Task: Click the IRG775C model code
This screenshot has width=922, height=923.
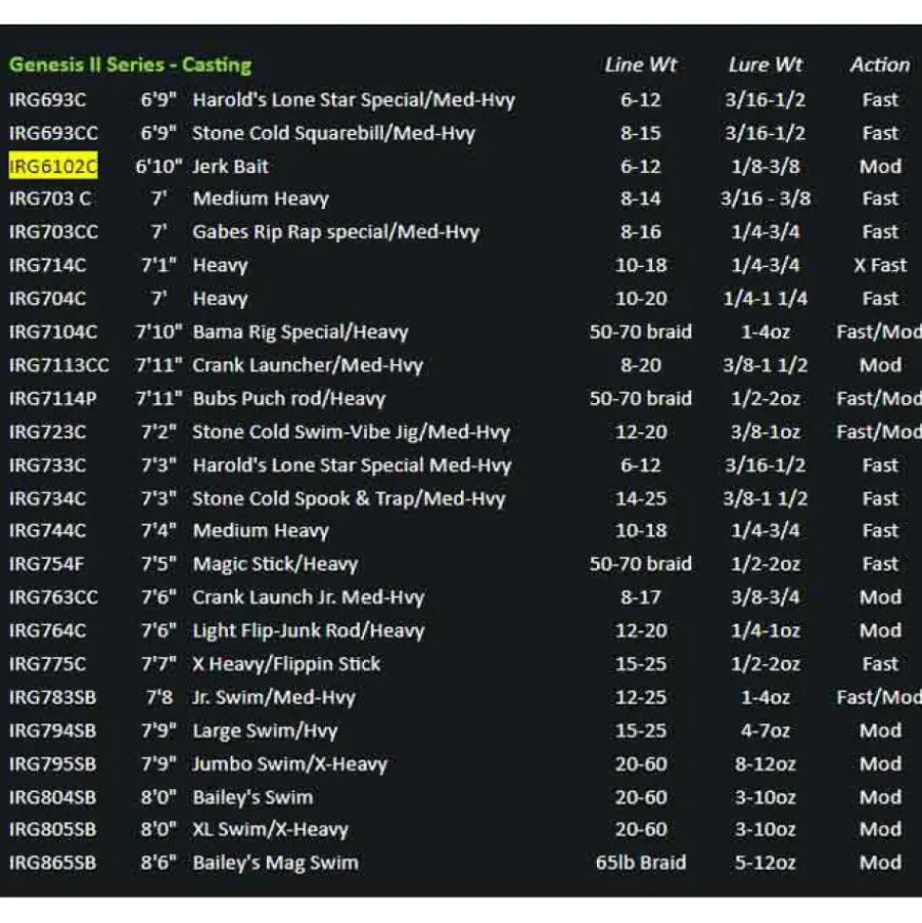Action: click(48, 664)
